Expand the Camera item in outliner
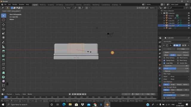The height and width of the screenshot is (107, 191). click(164, 16)
